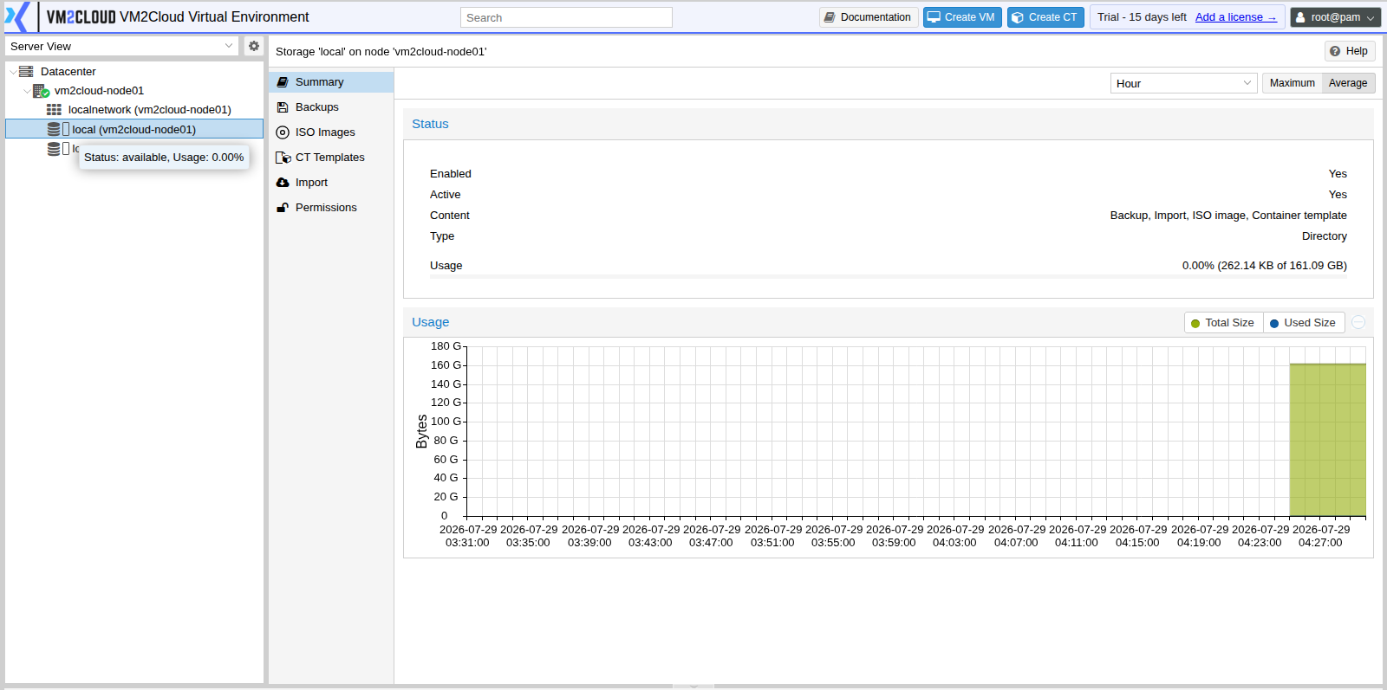The width and height of the screenshot is (1387, 690).
Task: Collapse the vm2cloud-node01 tree node
Action: [x=27, y=91]
